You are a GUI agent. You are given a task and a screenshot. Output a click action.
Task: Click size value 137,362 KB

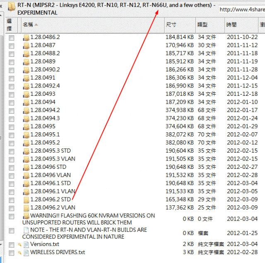(x=179, y=208)
